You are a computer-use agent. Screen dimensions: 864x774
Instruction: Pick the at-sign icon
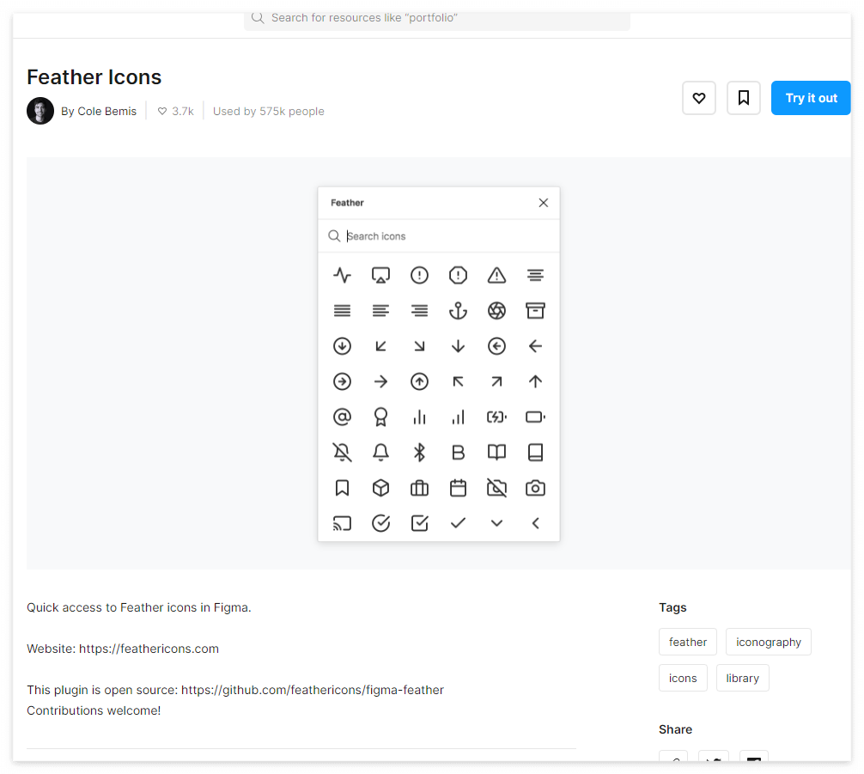pyautogui.click(x=342, y=417)
